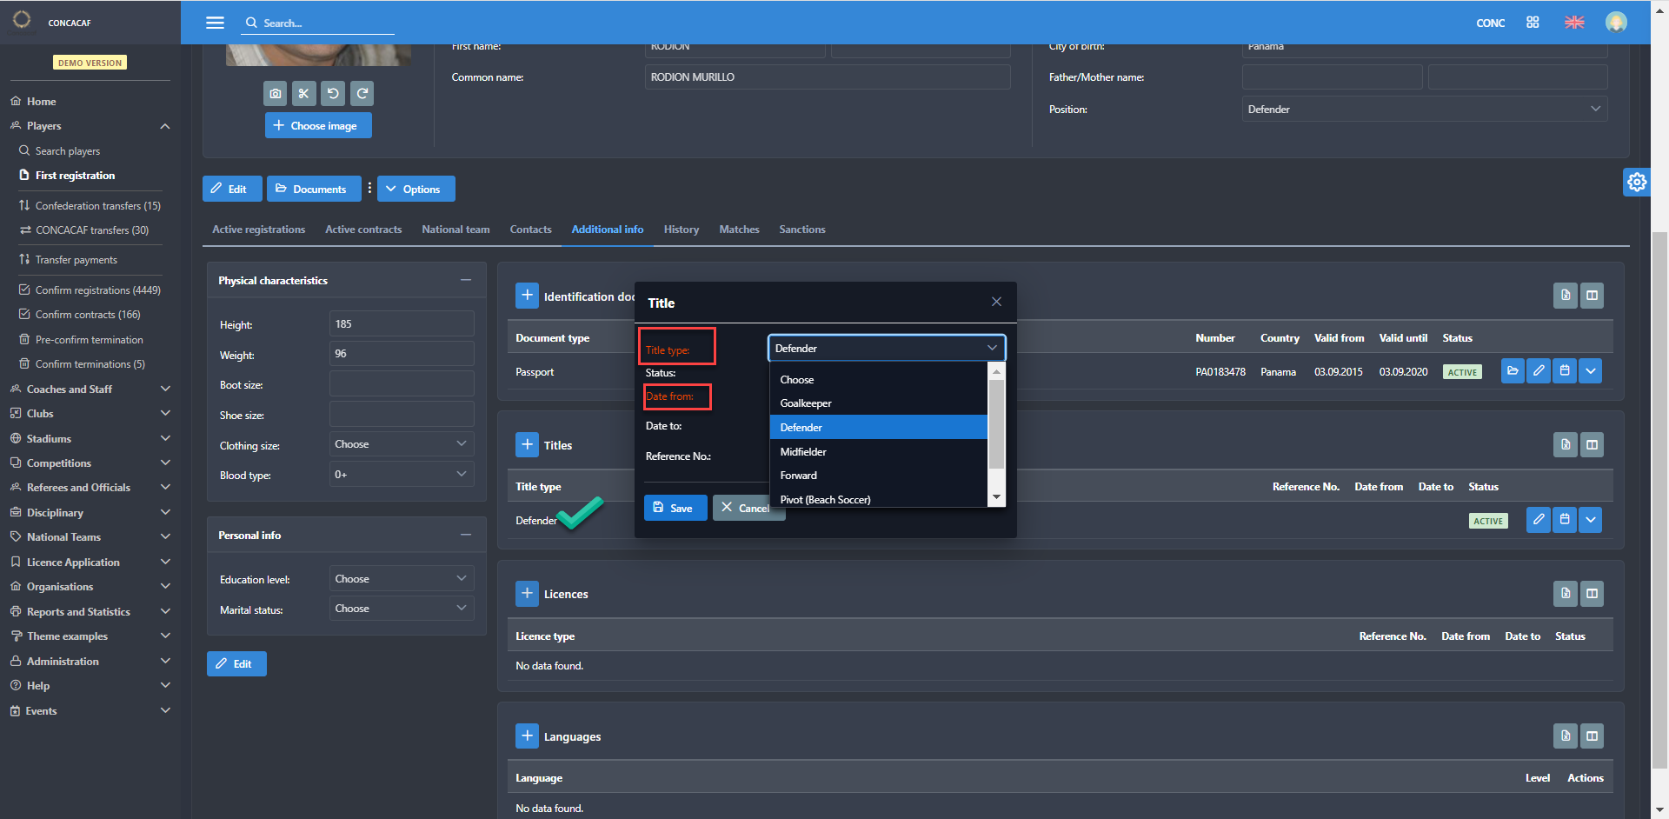Collapse the Personal info panel
Image resolution: width=1669 pixels, height=819 pixels.
(x=466, y=535)
